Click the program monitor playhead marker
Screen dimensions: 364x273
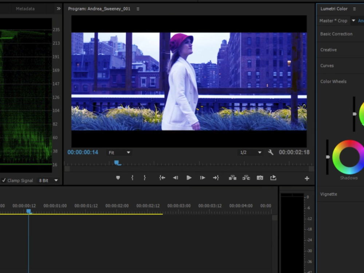[118, 163]
